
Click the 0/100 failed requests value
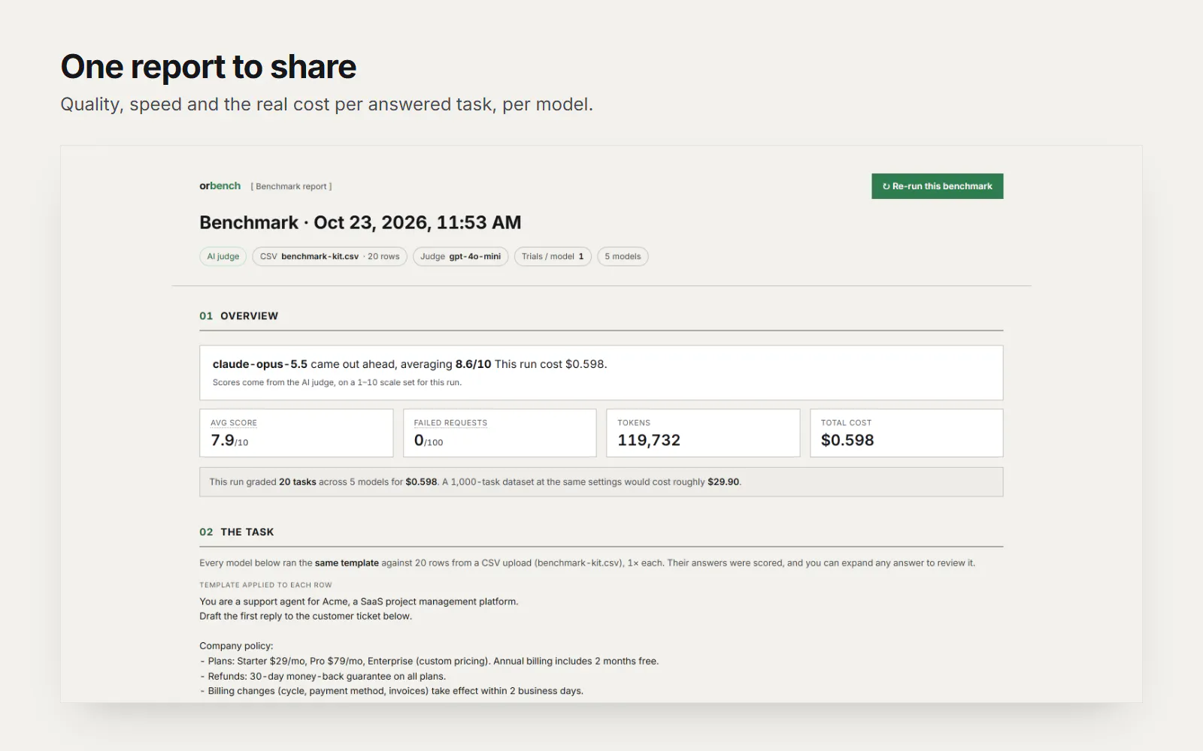(429, 440)
